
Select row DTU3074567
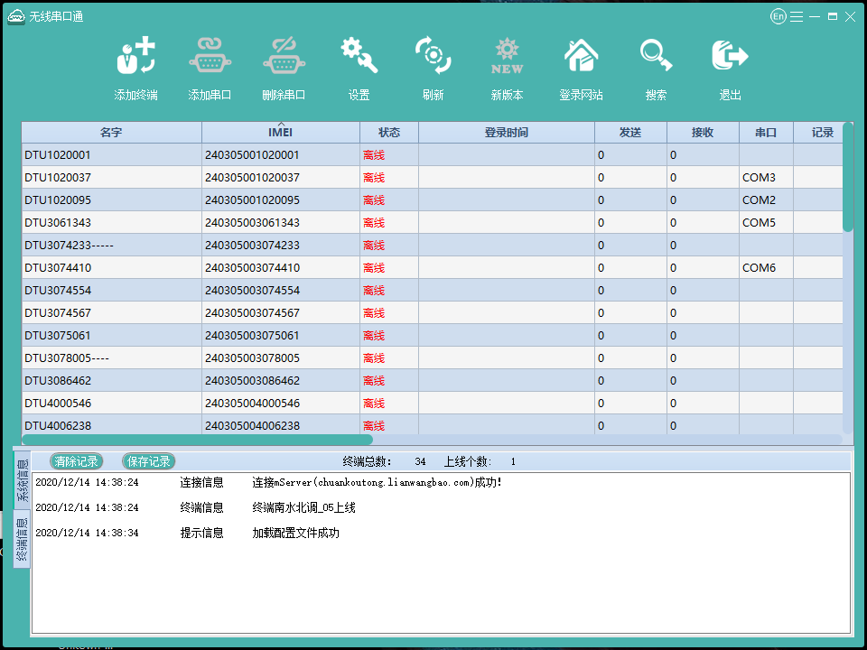click(433, 313)
